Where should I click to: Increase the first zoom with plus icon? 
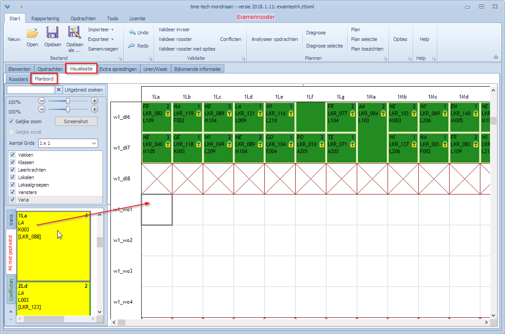click(95, 101)
